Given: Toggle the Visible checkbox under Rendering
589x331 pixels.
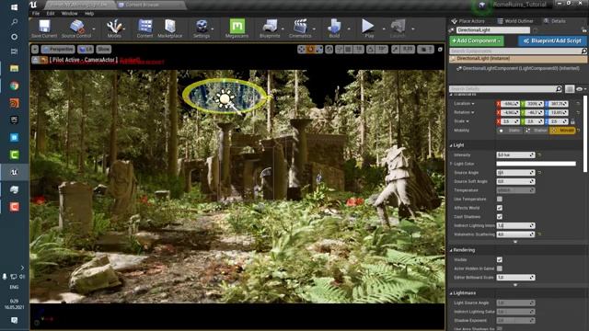Looking at the screenshot, I should pos(499,259).
